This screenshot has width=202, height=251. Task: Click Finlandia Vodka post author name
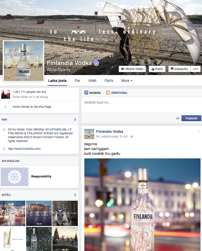coord(110,132)
